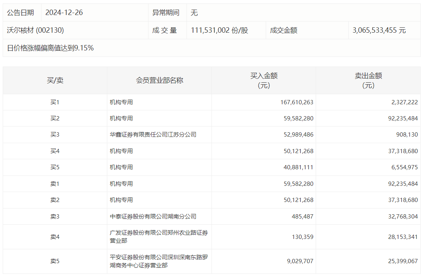
Task: Click the 会员营业部名称 column header
Action: click(x=159, y=80)
